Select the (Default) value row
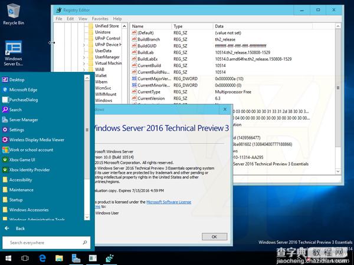The image size is (354, 265). coord(143,33)
